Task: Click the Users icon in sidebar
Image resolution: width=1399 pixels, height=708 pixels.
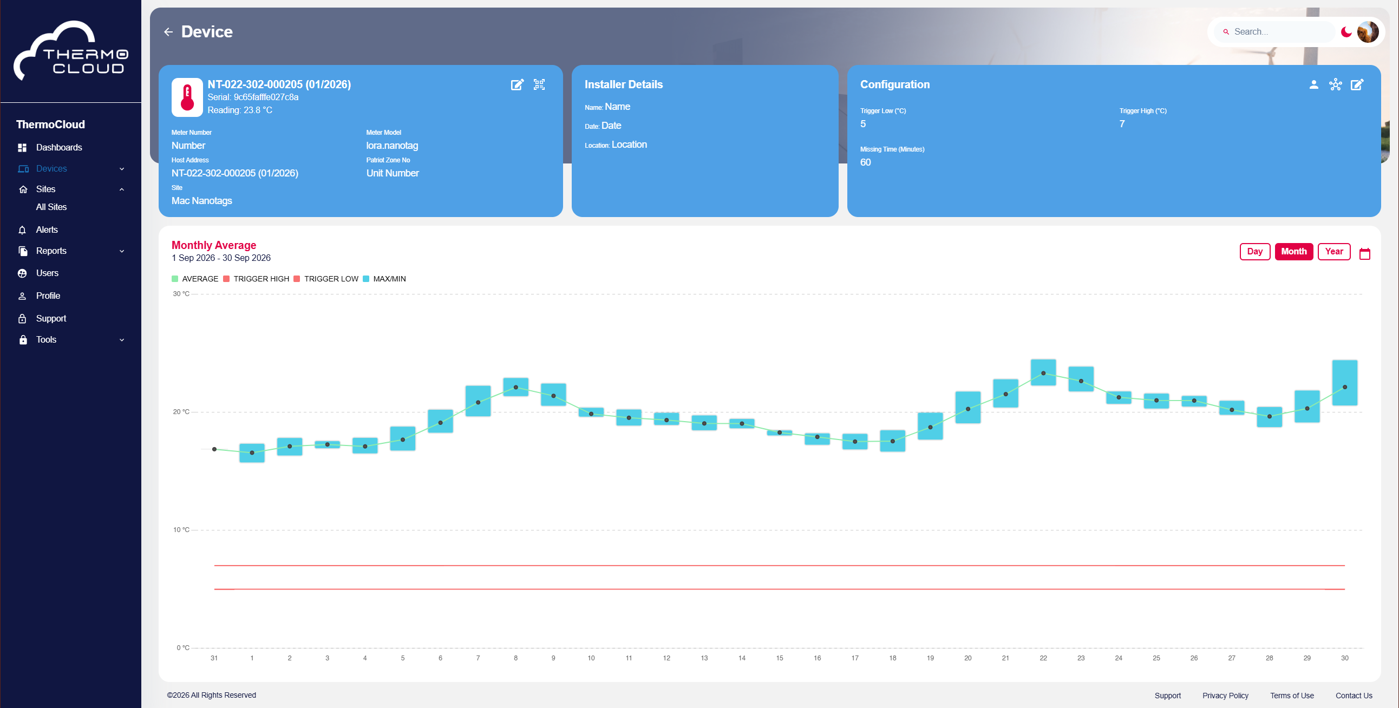Action: tap(22, 274)
